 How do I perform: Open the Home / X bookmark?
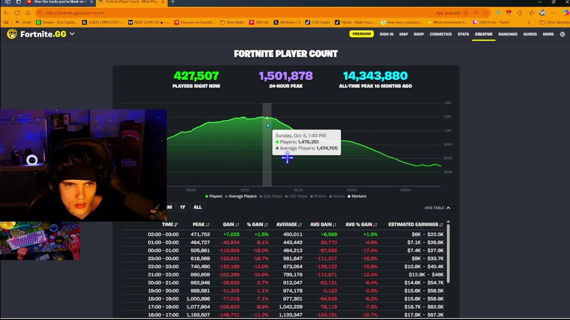point(287,22)
